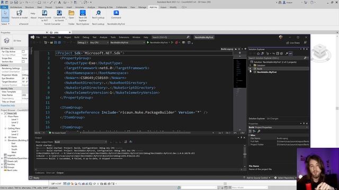This screenshot has height=190, width=339.
Task: Open RevitAddin.MyFirst startup project dropdown
Action: (127, 43)
